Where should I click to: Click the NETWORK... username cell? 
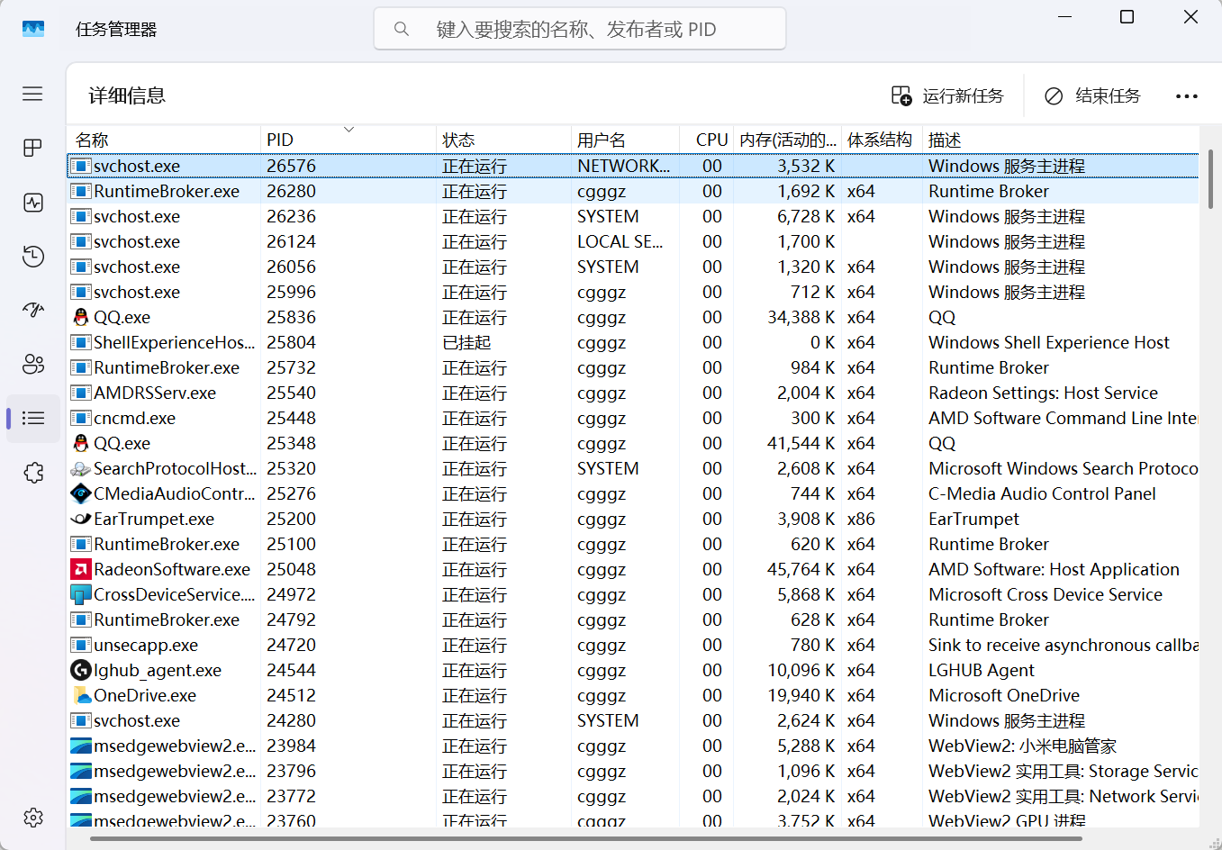623,166
